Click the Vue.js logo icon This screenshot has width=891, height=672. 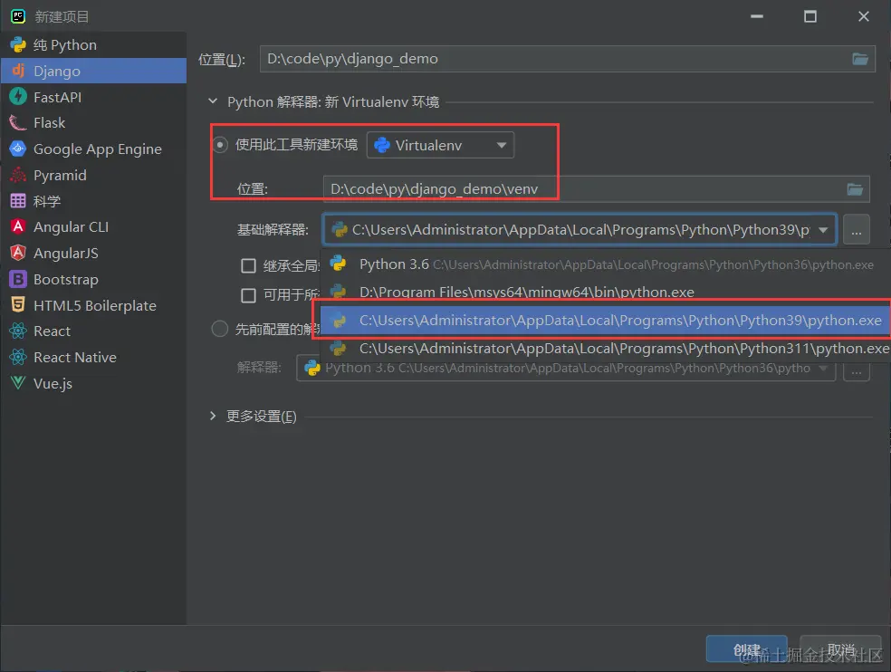pyautogui.click(x=18, y=383)
